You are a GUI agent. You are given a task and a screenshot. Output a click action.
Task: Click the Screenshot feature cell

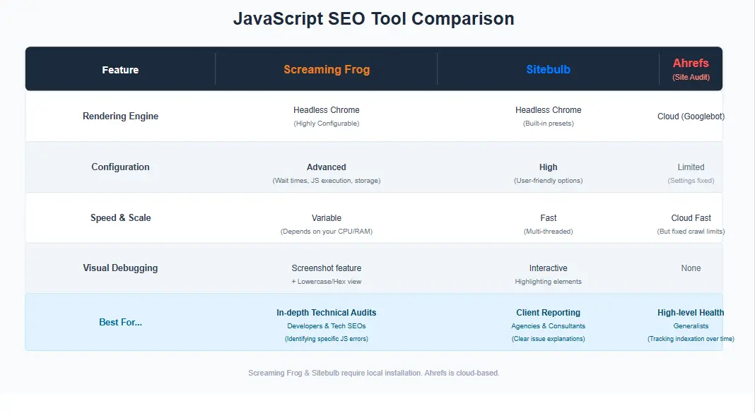pos(327,268)
